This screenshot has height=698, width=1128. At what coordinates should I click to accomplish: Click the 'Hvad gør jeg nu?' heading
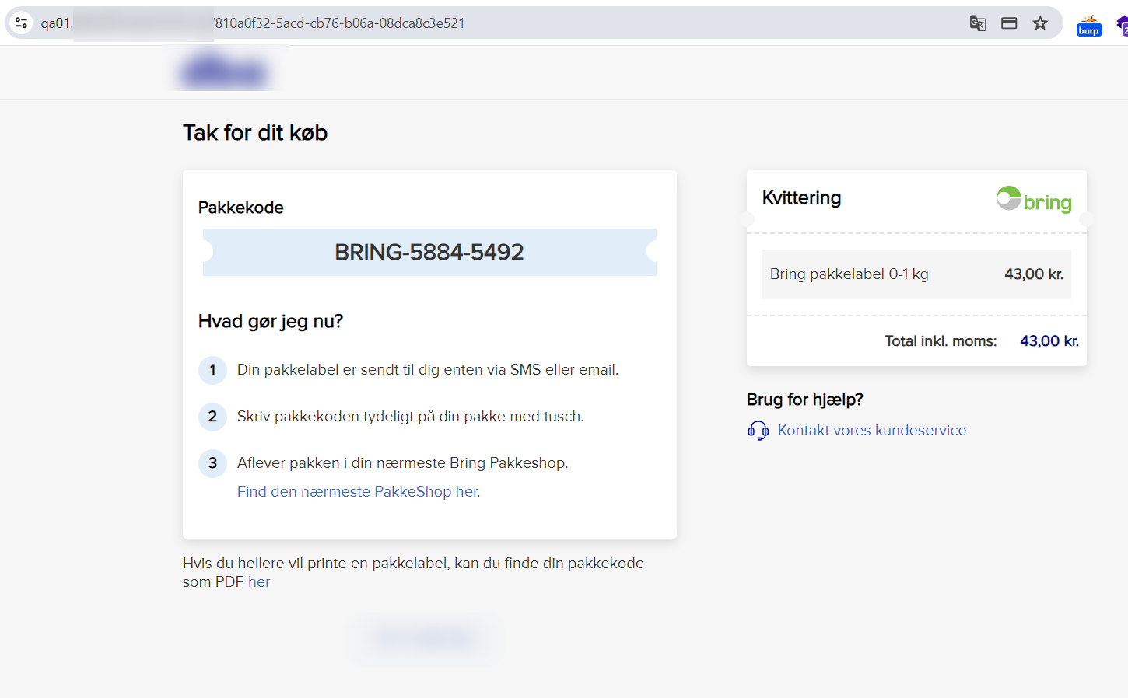point(271,322)
